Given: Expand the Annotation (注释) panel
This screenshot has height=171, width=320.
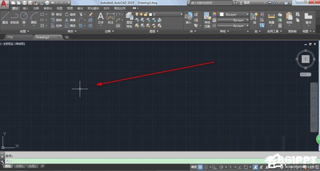Looking at the screenshot, I should [x=109, y=31].
